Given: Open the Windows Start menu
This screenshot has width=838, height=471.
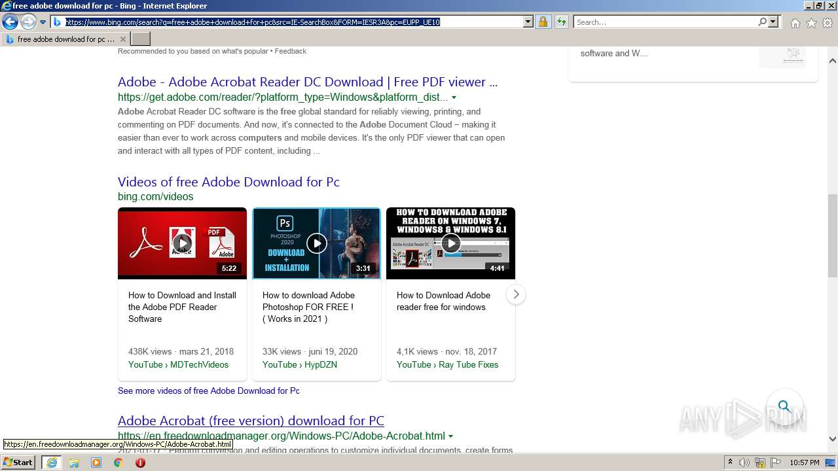Looking at the screenshot, I should 18,462.
